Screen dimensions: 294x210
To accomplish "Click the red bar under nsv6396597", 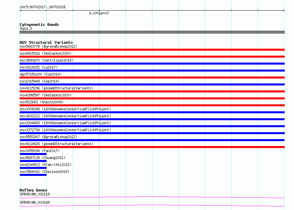I will tap(152, 98).
